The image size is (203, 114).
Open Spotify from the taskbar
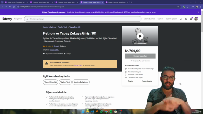coord(111,111)
